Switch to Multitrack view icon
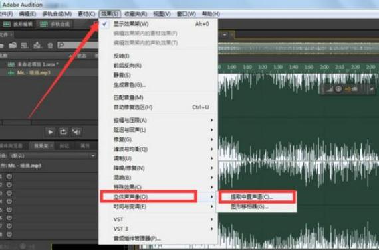 click(43, 24)
